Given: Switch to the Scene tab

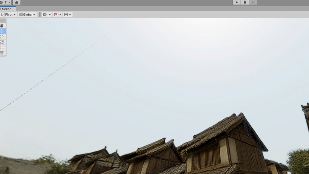Looking at the screenshot, I should pyautogui.click(x=7, y=9).
